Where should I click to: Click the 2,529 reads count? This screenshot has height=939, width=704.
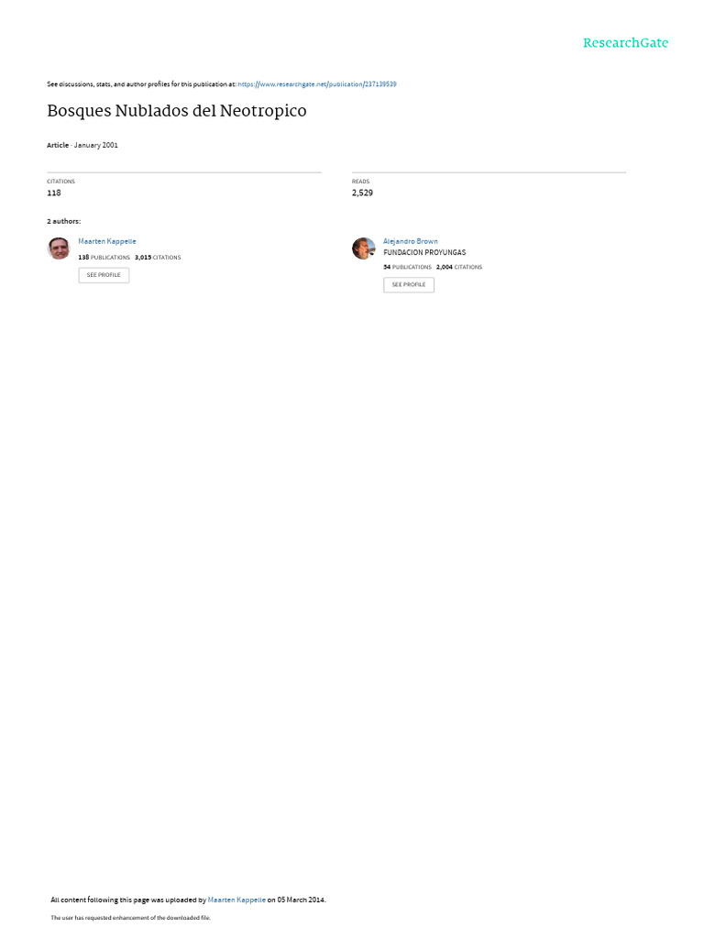(362, 193)
